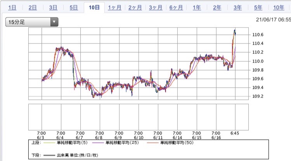
Task: Click the 110.0 price axis label
Action: (258, 61)
